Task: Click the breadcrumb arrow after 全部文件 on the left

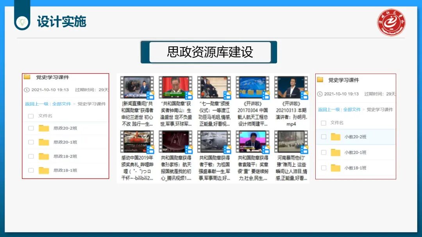Action: (74, 104)
